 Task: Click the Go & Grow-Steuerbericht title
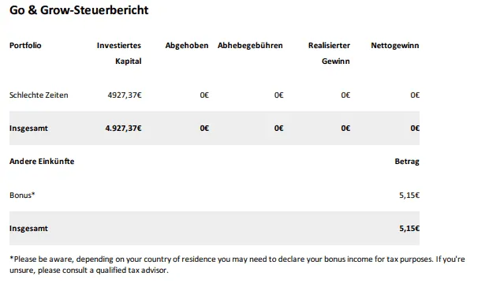(x=79, y=10)
